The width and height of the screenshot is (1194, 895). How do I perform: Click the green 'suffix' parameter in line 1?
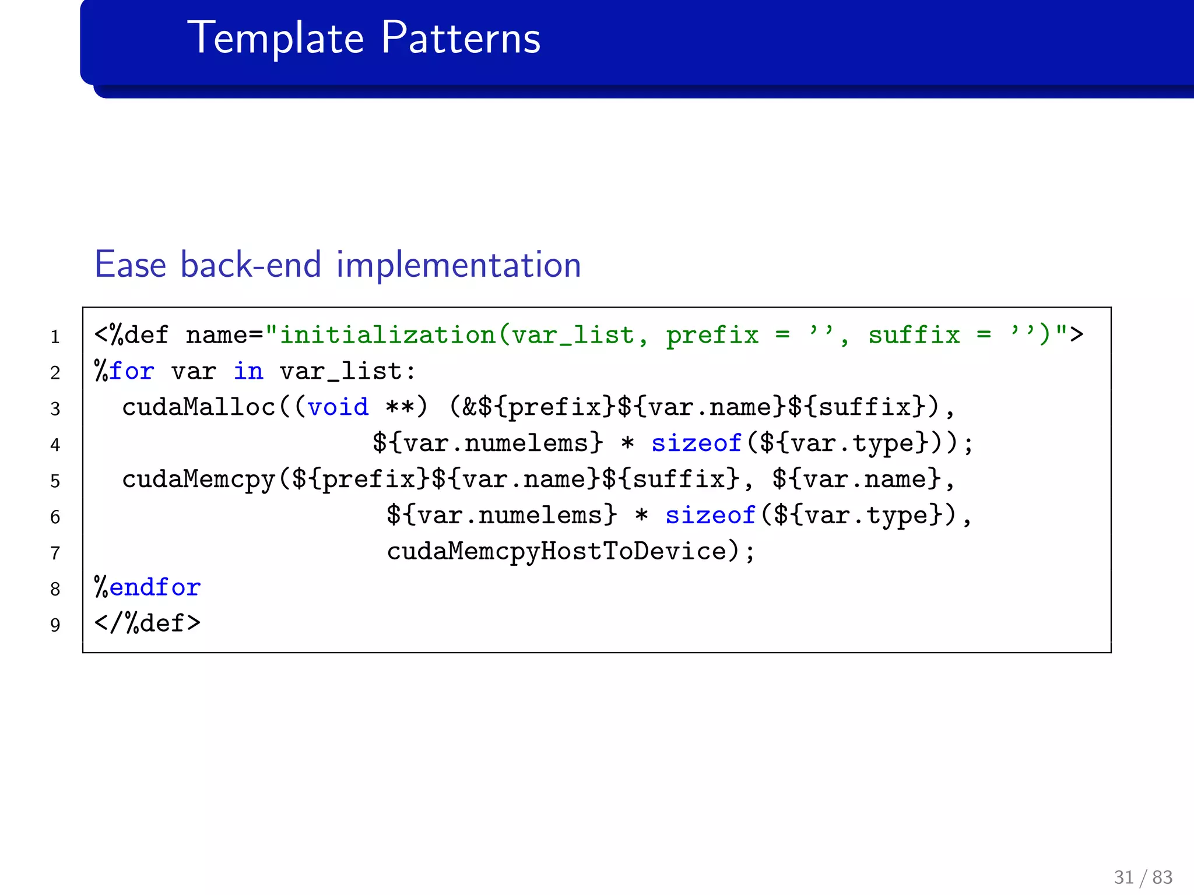(x=914, y=335)
